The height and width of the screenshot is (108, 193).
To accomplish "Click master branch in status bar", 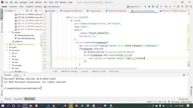I will (176, 102).
